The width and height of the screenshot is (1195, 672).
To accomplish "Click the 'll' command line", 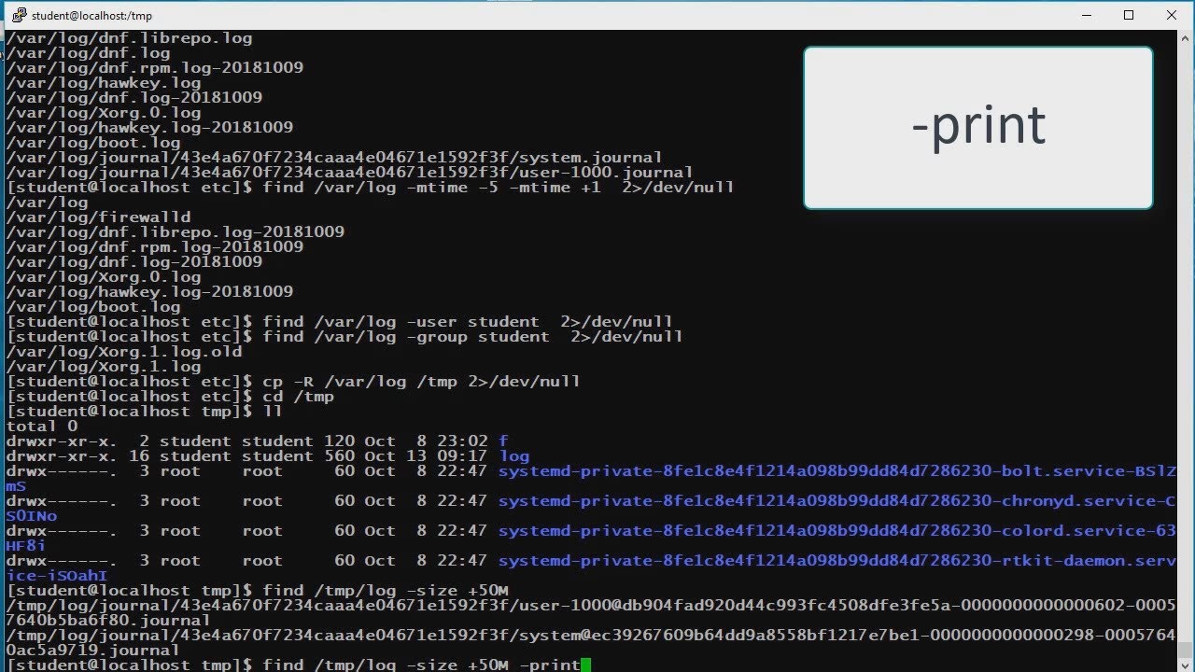I will click(x=273, y=412).
